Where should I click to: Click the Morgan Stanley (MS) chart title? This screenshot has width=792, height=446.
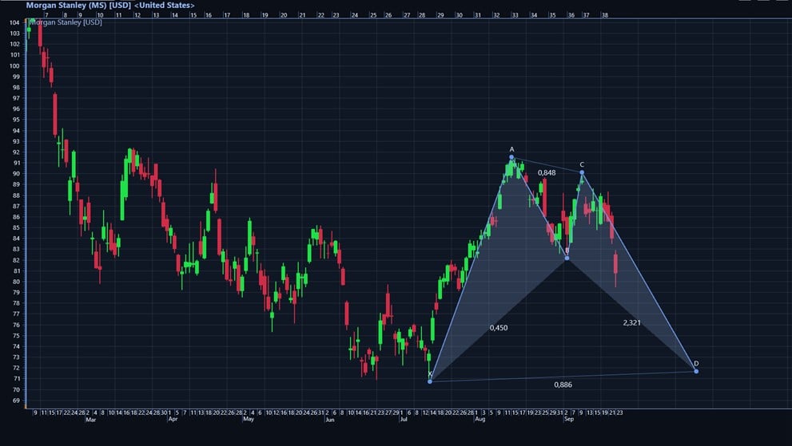tap(110, 5)
